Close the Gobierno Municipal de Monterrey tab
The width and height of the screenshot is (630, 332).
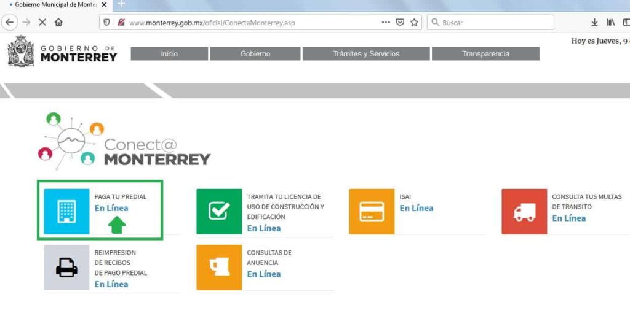[x=103, y=5]
